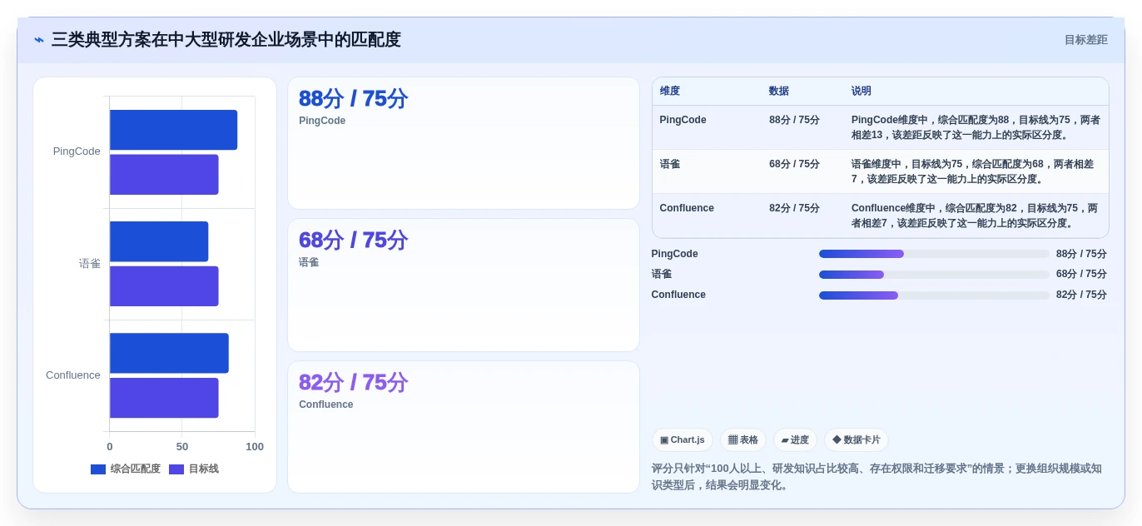Click 88分 / 75分 beside PingCode progress bar
The height and width of the screenshot is (526, 1142).
click(1081, 254)
